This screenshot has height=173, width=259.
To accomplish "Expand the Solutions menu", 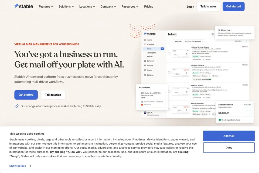I will (66, 6).
